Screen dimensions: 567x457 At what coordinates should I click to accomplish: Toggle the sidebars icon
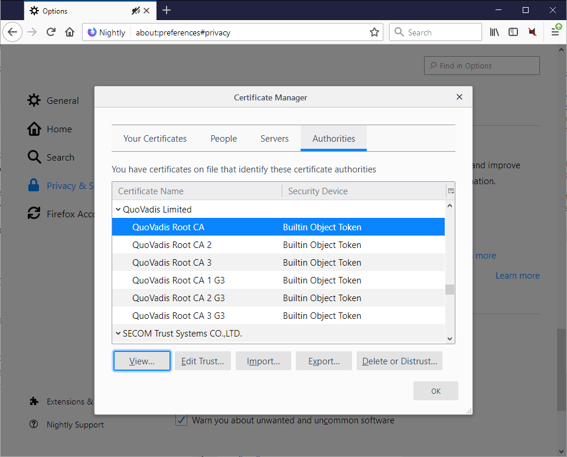coord(513,32)
